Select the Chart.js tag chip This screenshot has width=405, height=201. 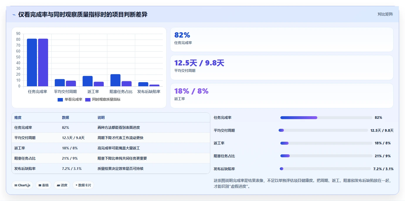(22, 185)
